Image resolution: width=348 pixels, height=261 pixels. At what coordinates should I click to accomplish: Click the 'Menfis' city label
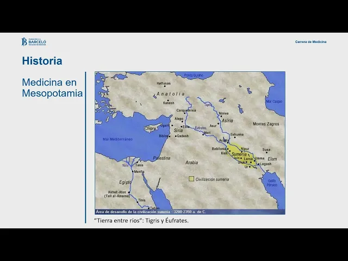[x=139, y=172]
